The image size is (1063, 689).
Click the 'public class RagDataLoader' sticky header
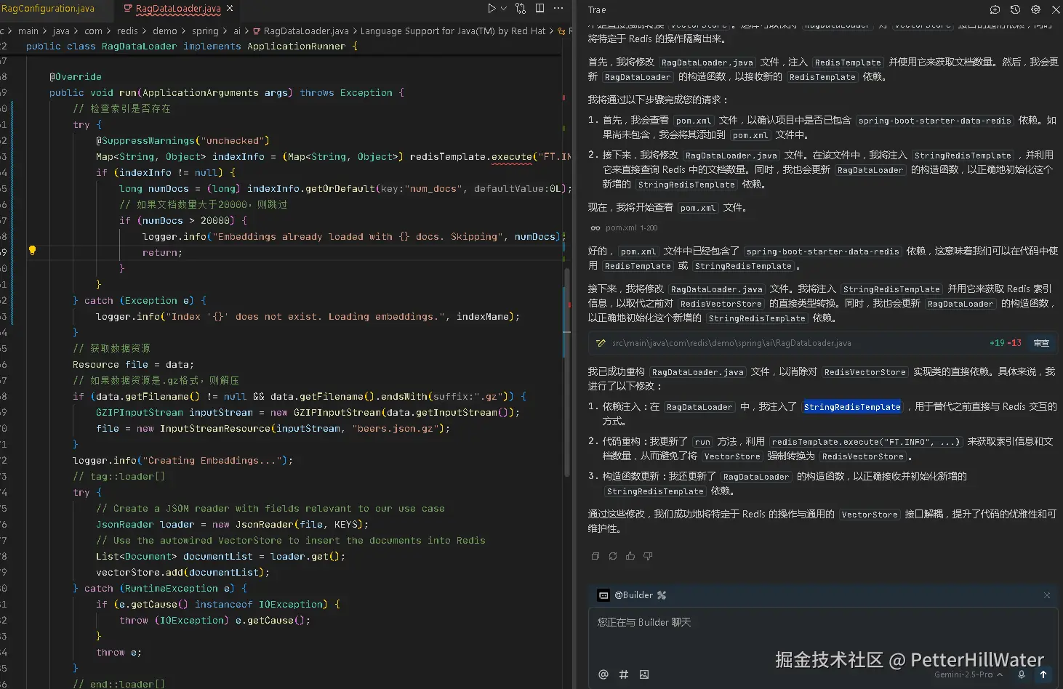click(x=192, y=47)
